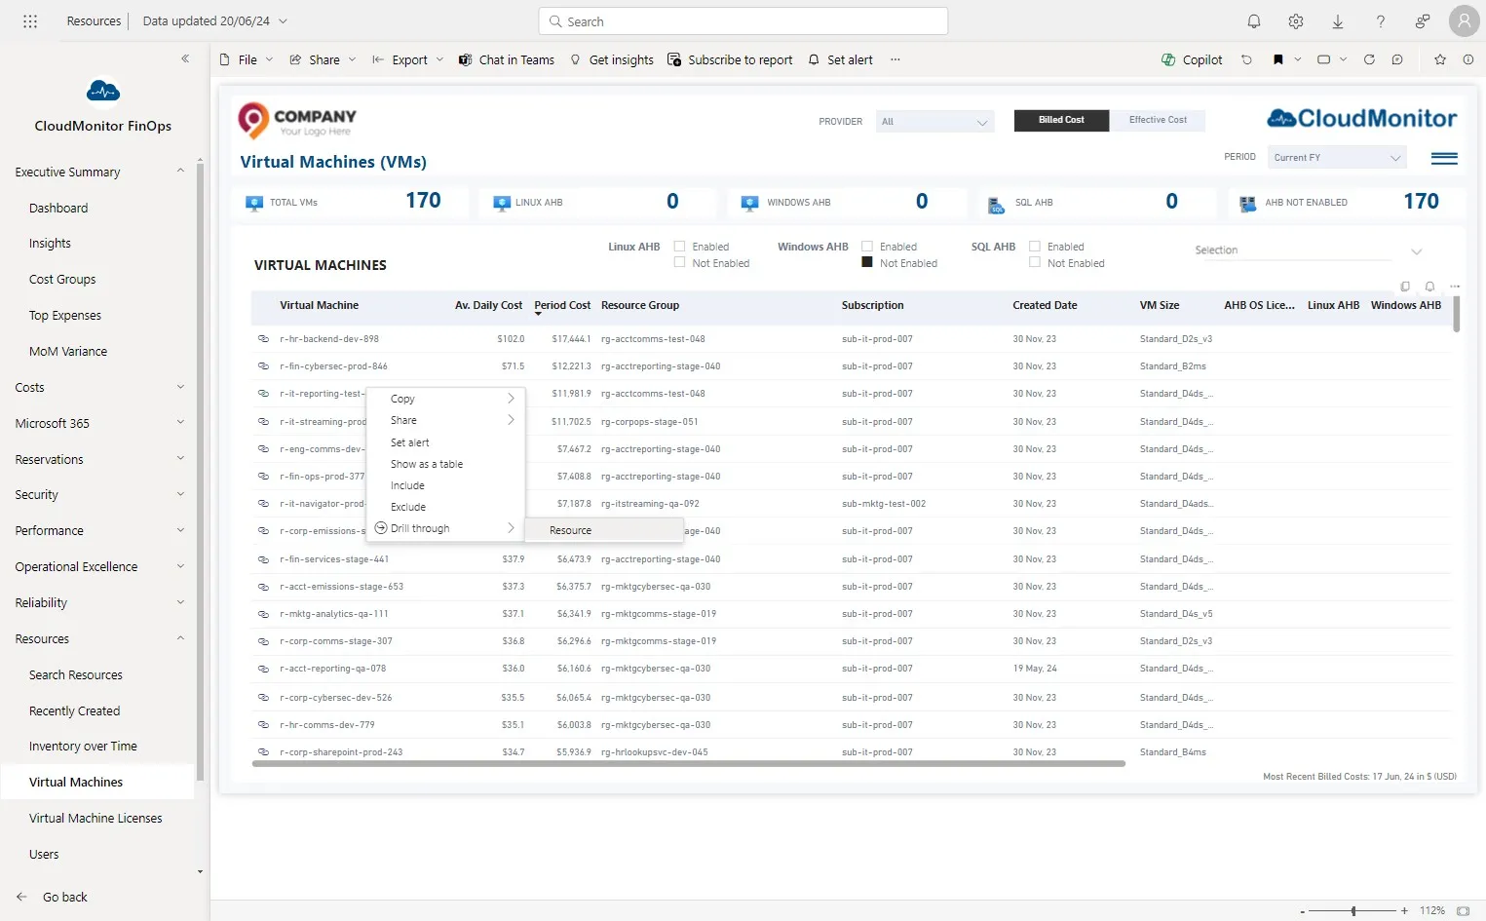Click the toolbar more options ellipsis
This screenshot has height=921, width=1486.
[x=895, y=59]
